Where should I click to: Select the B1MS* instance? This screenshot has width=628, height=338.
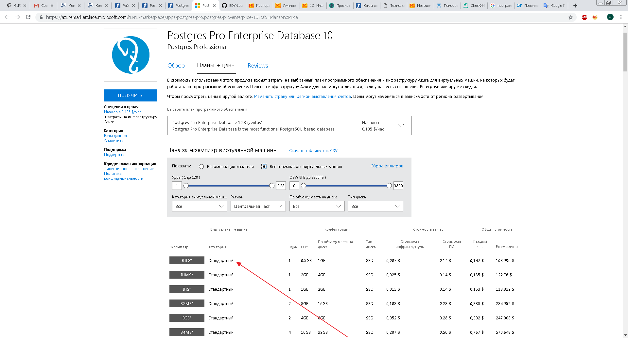(187, 275)
